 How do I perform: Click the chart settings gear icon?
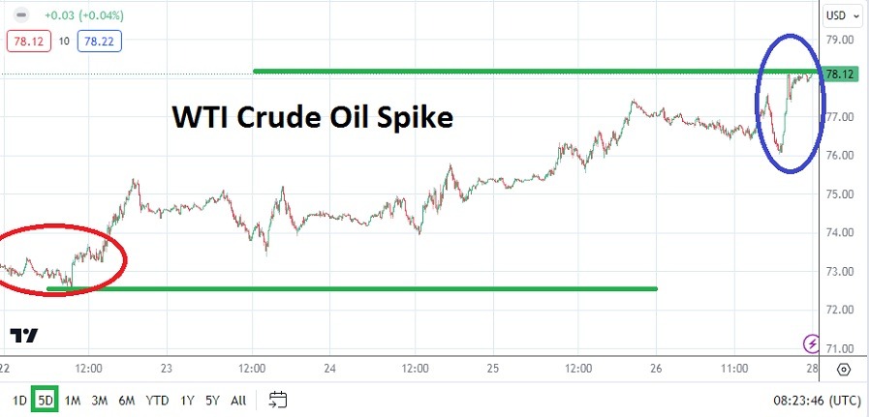tap(843, 370)
